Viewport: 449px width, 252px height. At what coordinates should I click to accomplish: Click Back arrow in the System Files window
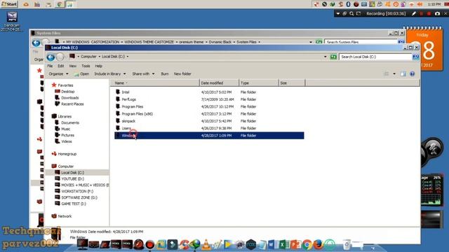(36, 43)
